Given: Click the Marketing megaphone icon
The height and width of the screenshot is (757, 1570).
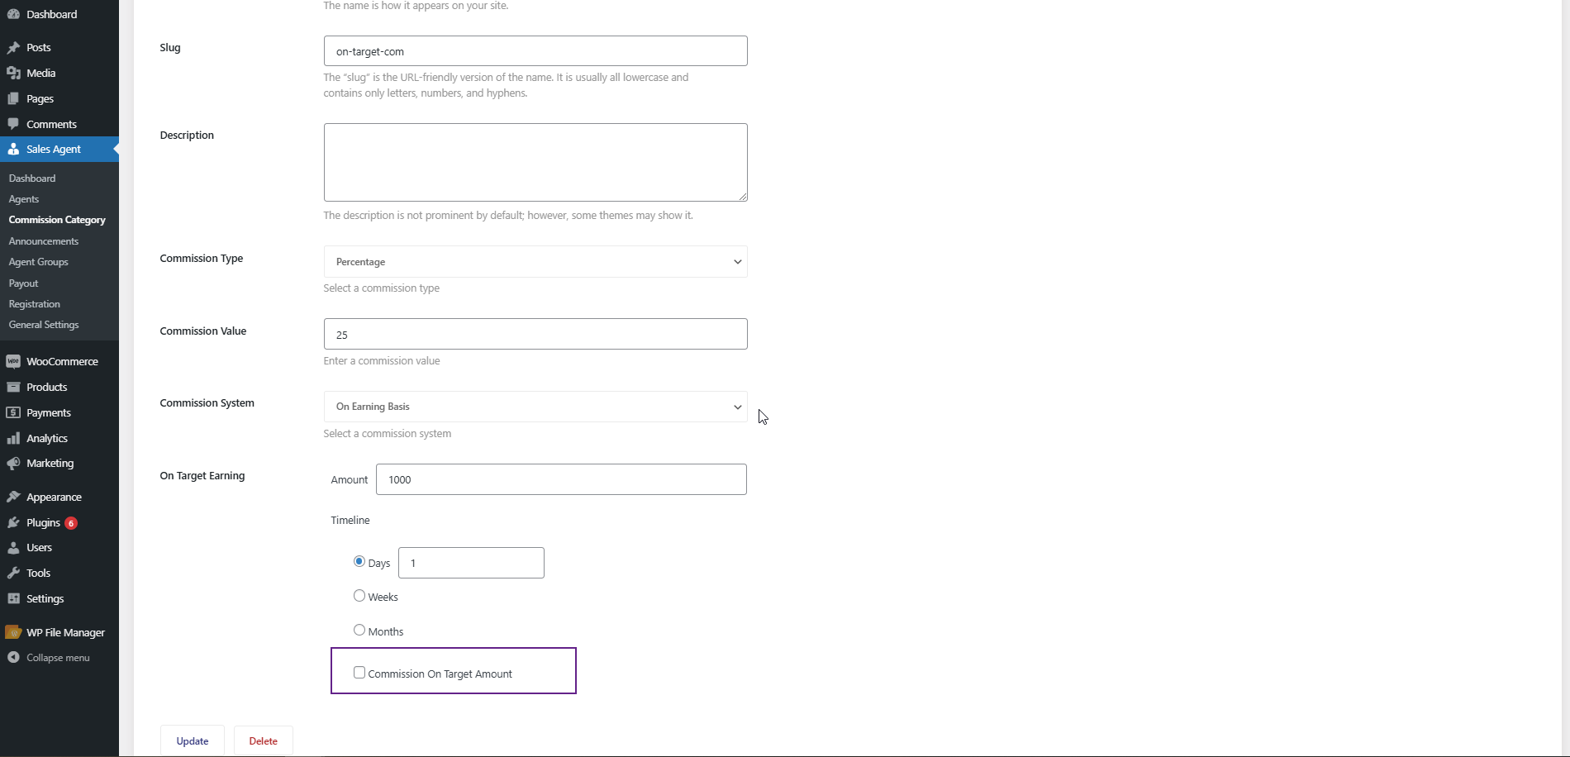Looking at the screenshot, I should point(13,464).
